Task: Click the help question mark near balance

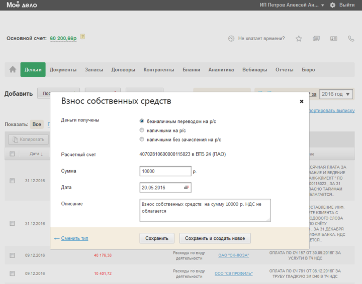Action: [x=82, y=37]
